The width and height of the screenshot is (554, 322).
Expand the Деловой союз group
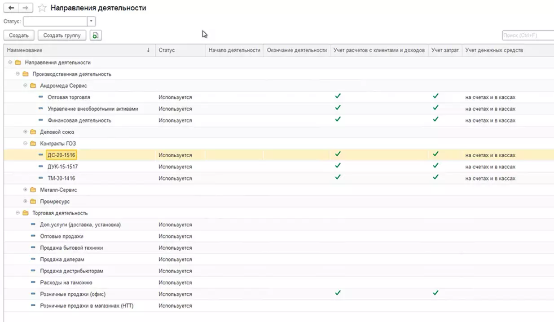pos(26,132)
